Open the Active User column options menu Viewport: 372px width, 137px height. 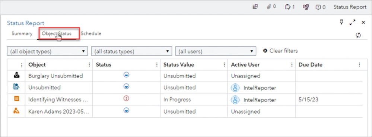[x=292, y=64]
